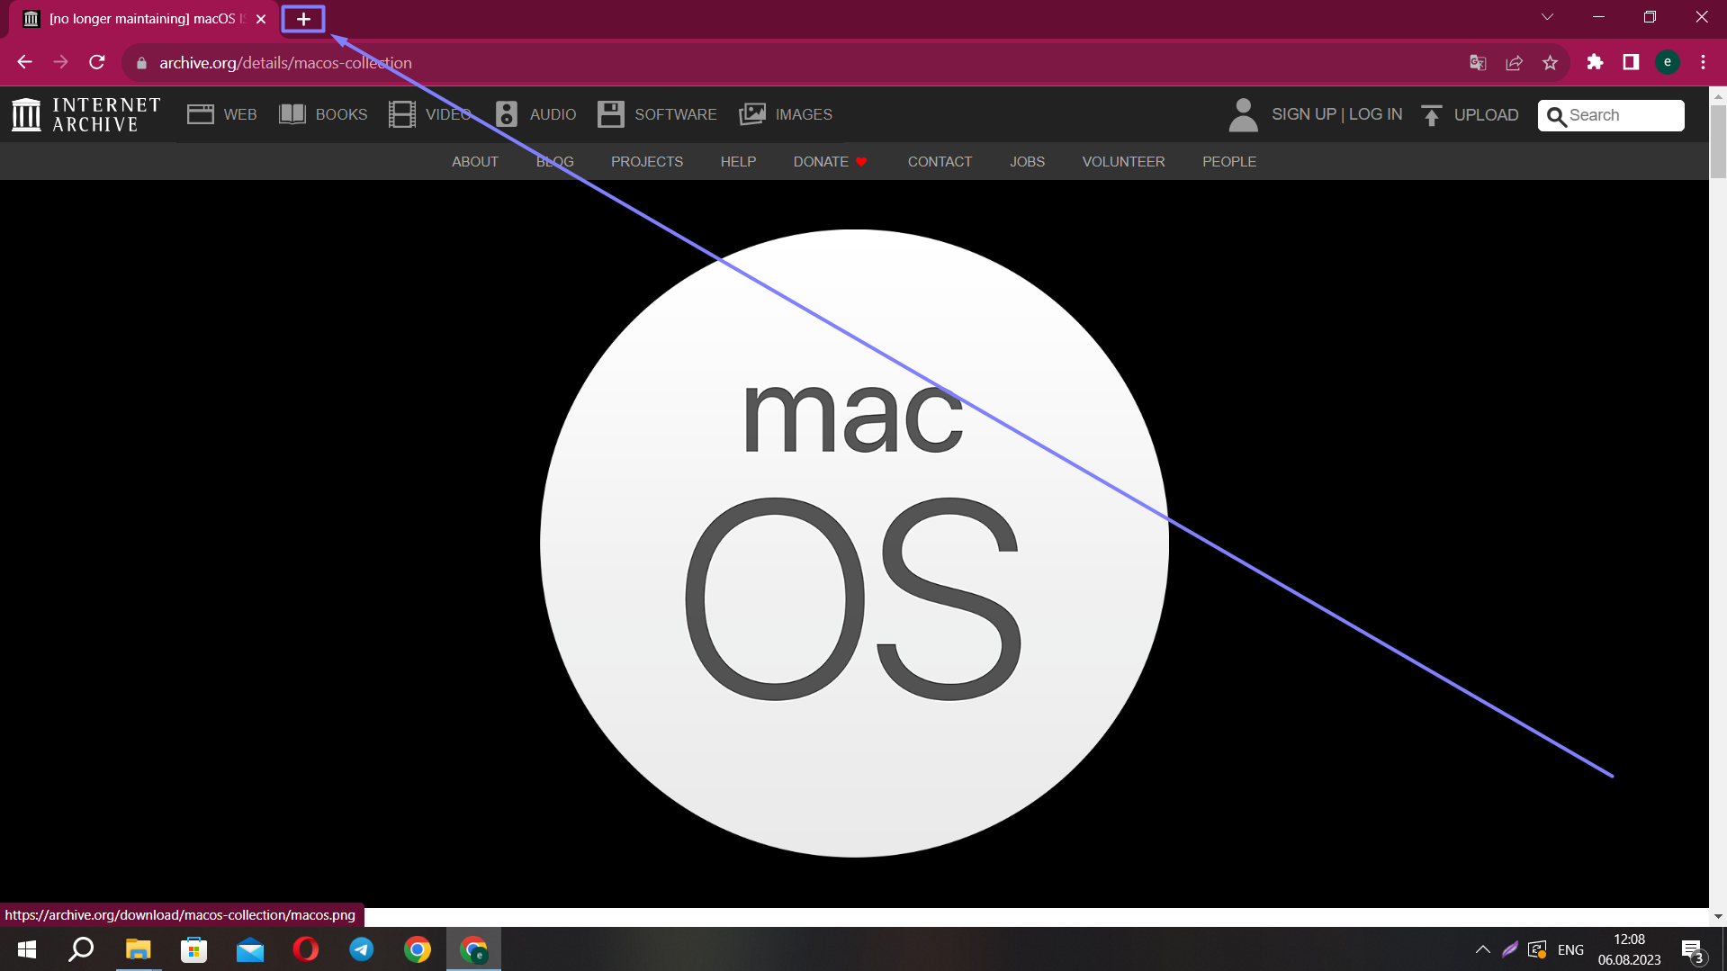The image size is (1727, 971).
Task: Open the PROJECTS link
Action: point(647,162)
